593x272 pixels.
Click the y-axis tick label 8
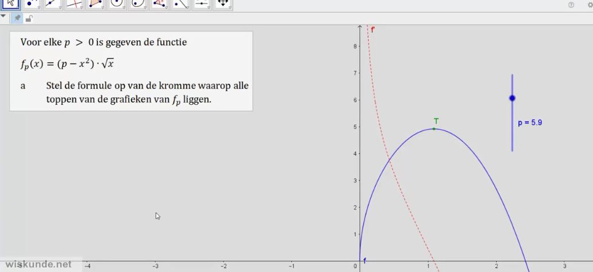tap(355, 46)
